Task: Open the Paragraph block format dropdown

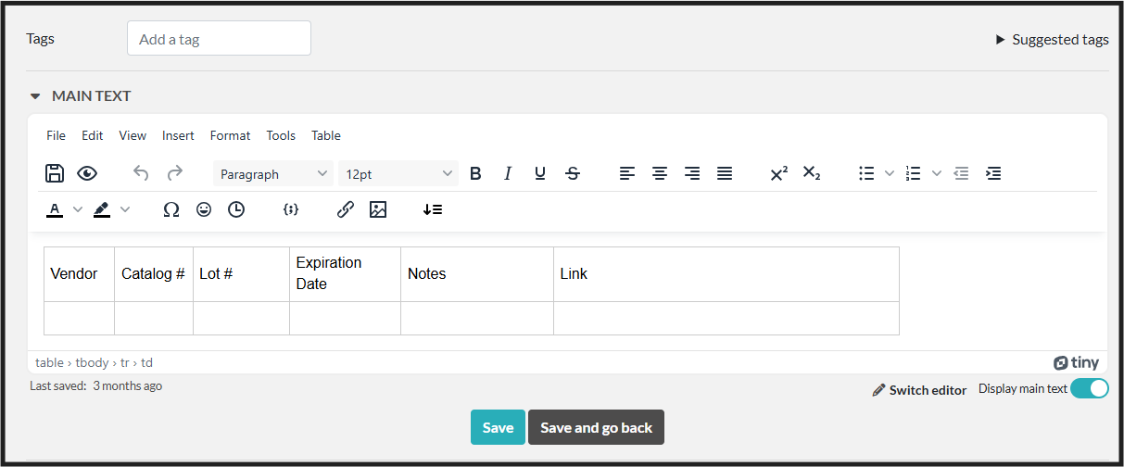Action: (273, 173)
